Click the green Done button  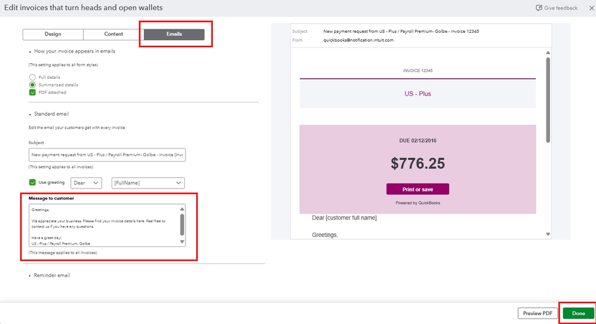pos(578,313)
